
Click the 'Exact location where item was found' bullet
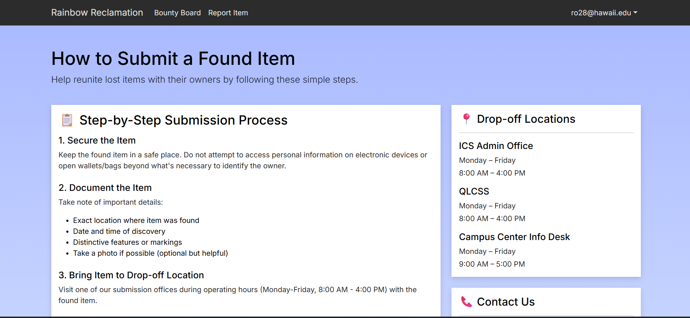tap(136, 220)
